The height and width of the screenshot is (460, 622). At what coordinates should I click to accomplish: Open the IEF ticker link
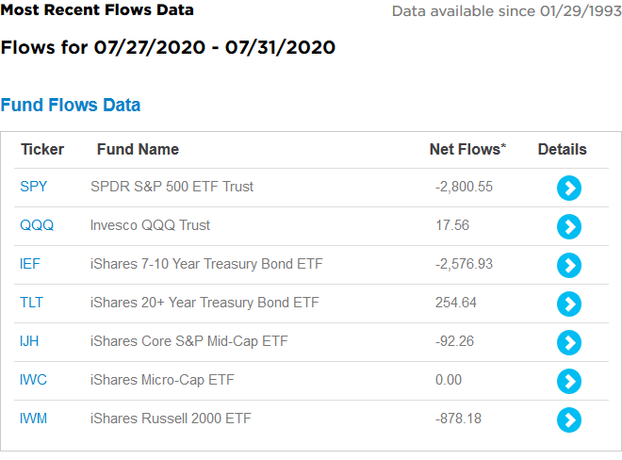(30, 264)
